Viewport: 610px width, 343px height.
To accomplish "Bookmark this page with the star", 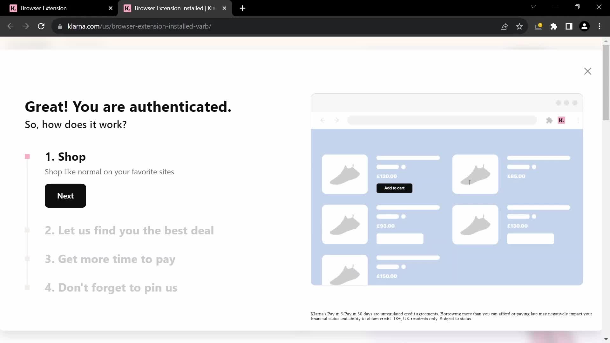I will point(519,26).
